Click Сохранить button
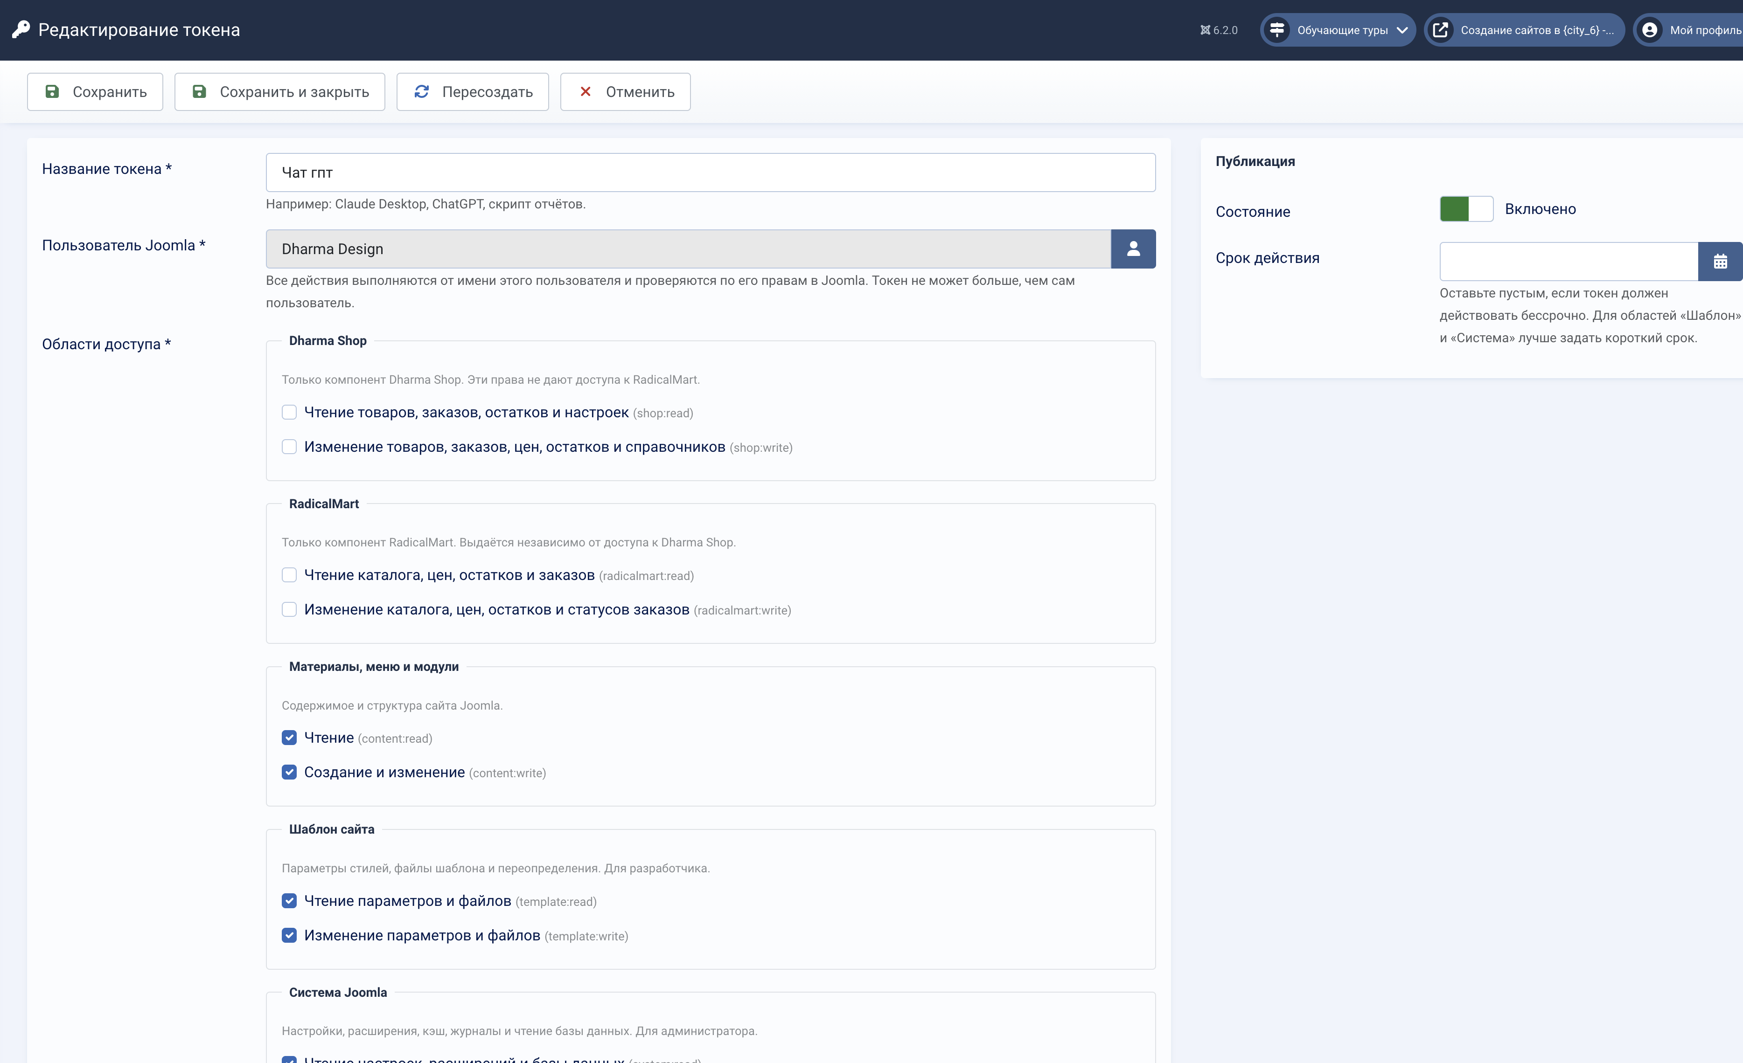 (95, 92)
